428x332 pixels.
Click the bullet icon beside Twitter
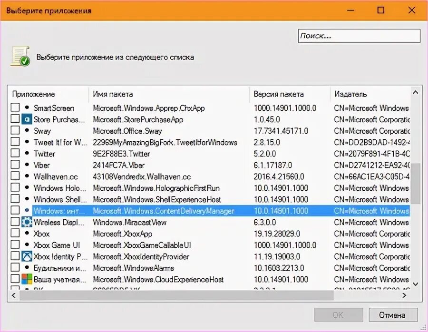coord(27,153)
